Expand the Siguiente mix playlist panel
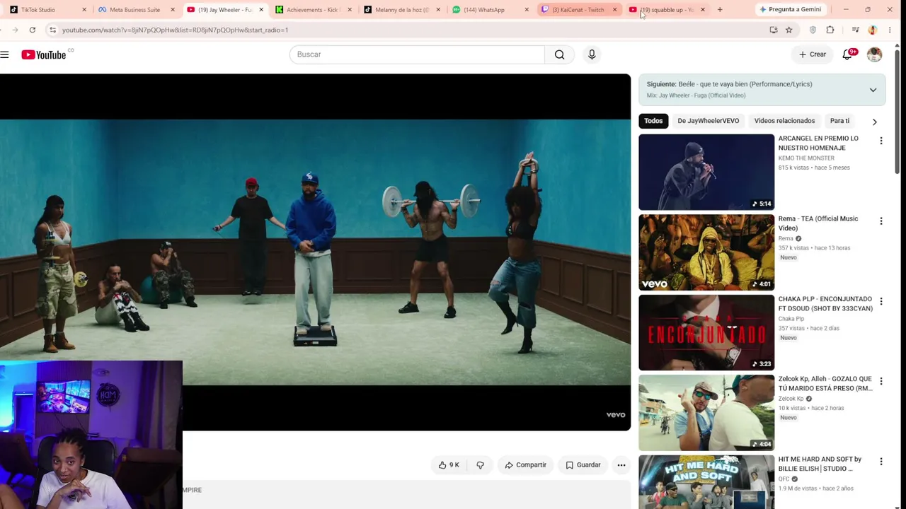The height and width of the screenshot is (509, 906). coord(873,90)
